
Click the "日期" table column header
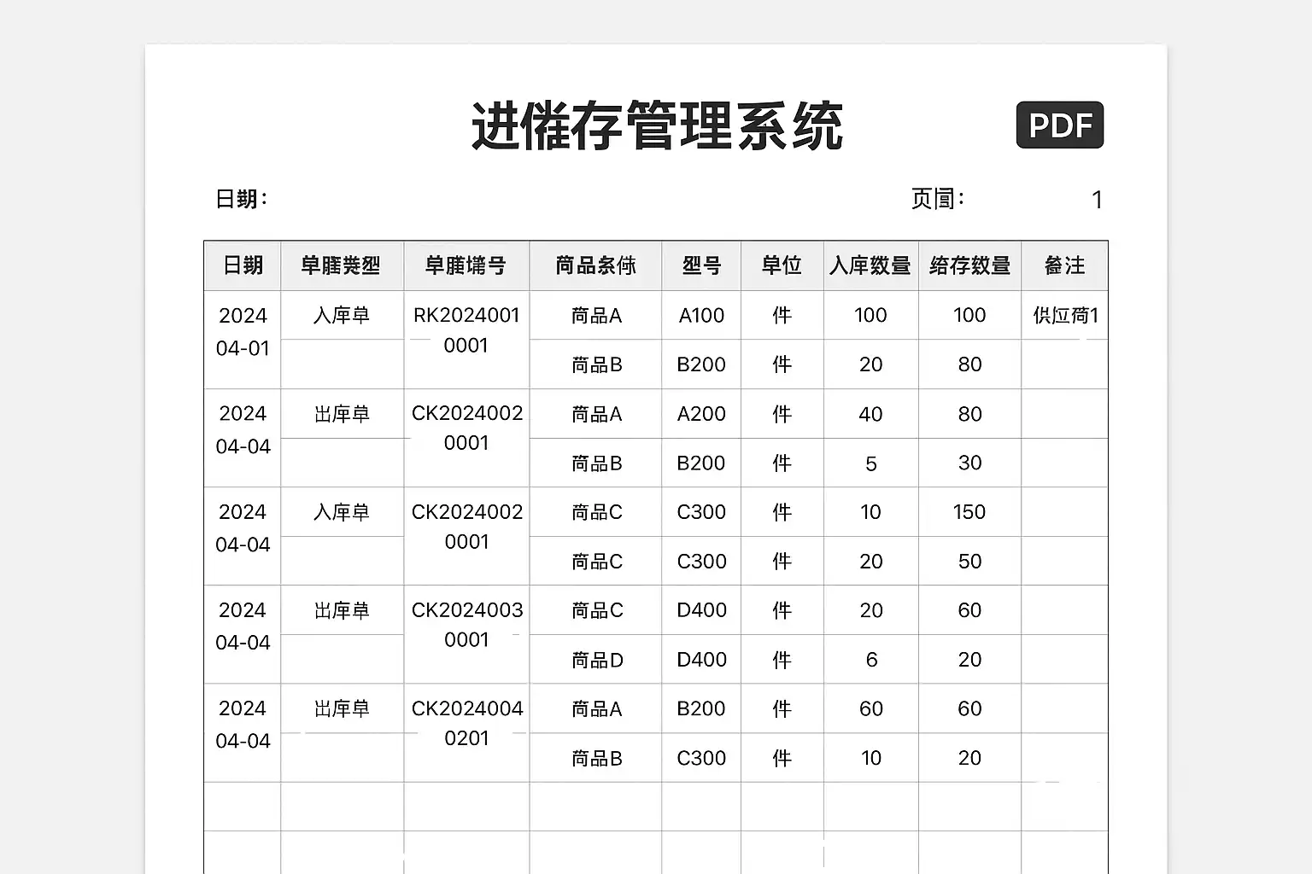pos(243,265)
